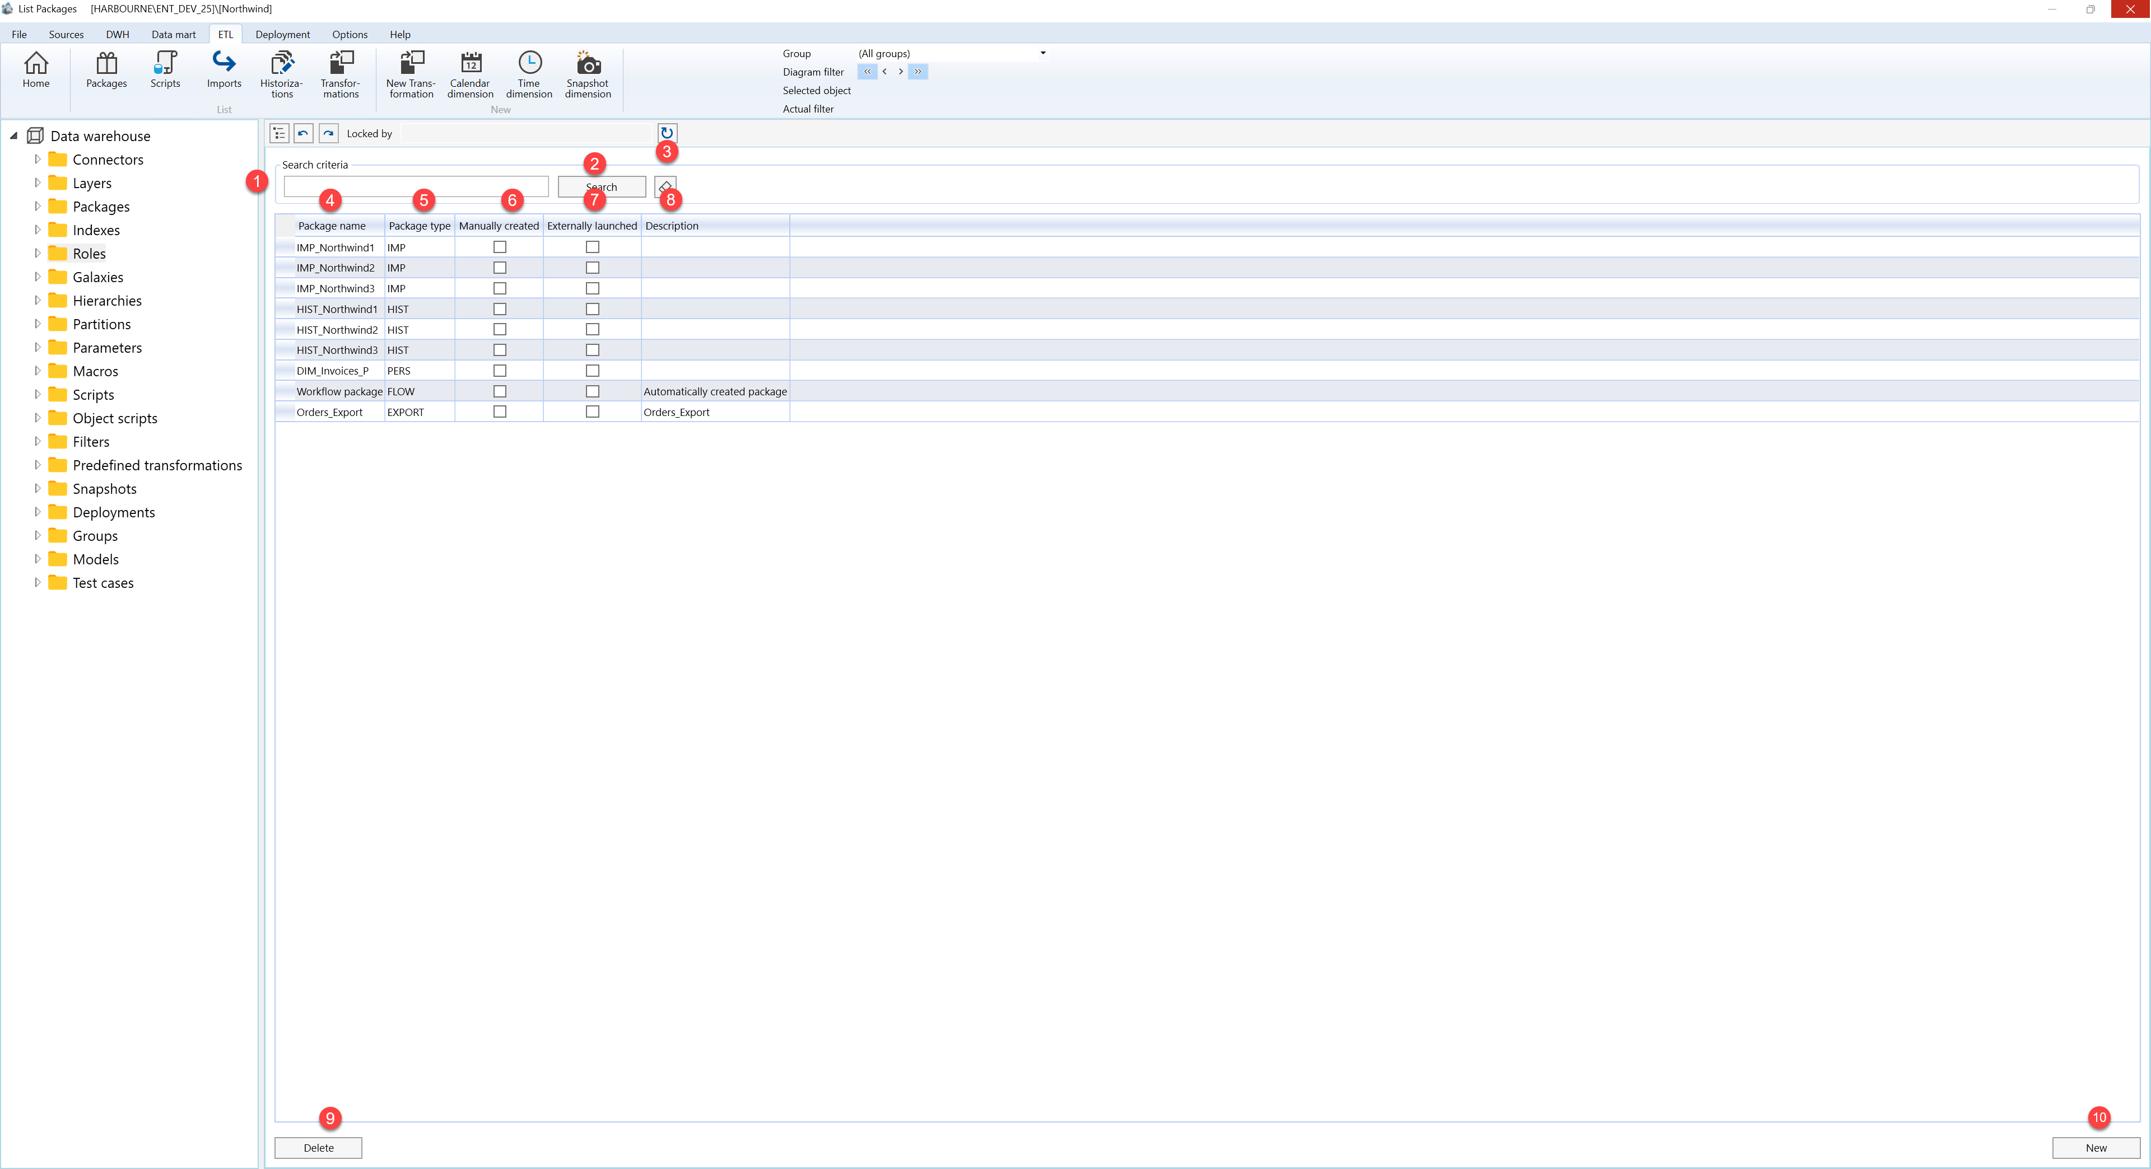The height and width of the screenshot is (1169, 2151).
Task: Open the Transformations list icon
Action: point(341,74)
